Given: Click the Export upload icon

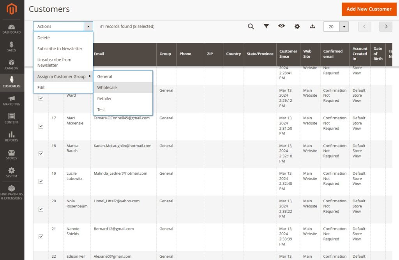Looking at the screenshot, I should 312,27.
